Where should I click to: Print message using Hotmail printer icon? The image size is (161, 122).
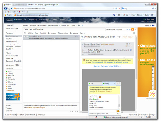[x=79, y=25]
